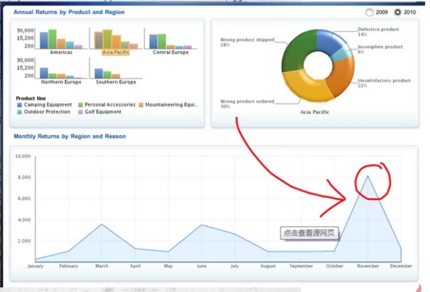Click the Americas bar chart thumbnail
This screenshot has height=292, width=430.
click(61, 39)
